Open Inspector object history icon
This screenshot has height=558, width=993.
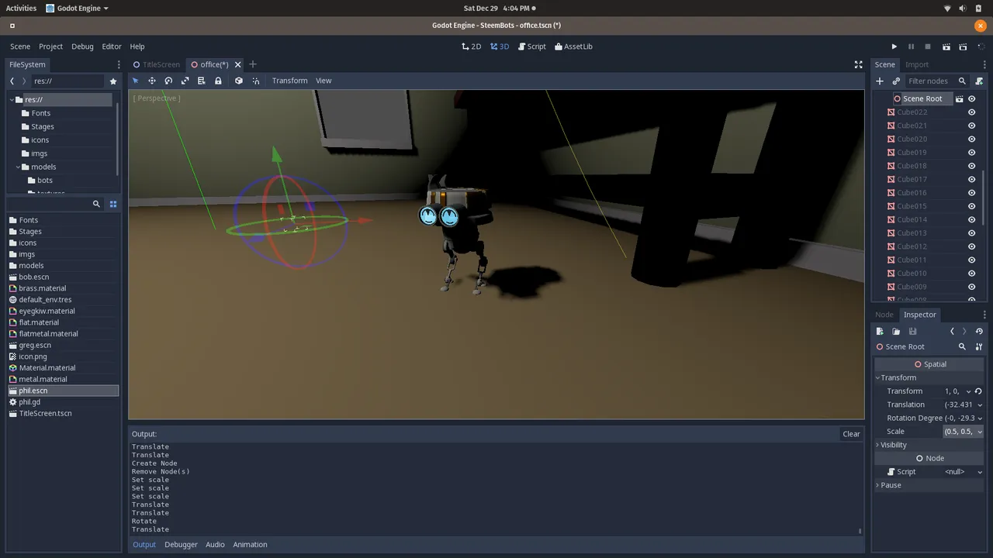[x=979, y=331]
